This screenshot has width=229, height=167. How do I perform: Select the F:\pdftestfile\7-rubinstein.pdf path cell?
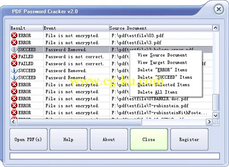coord(150,106)
